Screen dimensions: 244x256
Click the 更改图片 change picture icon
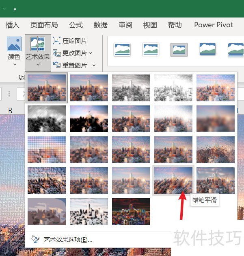[x=57, y=53]
